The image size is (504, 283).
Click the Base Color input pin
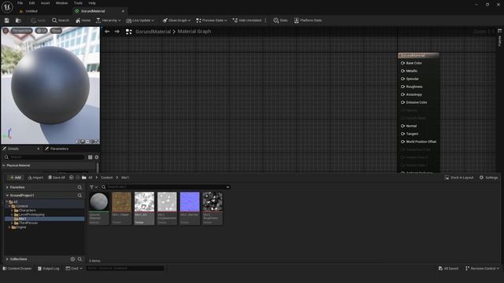pos(402,63)
